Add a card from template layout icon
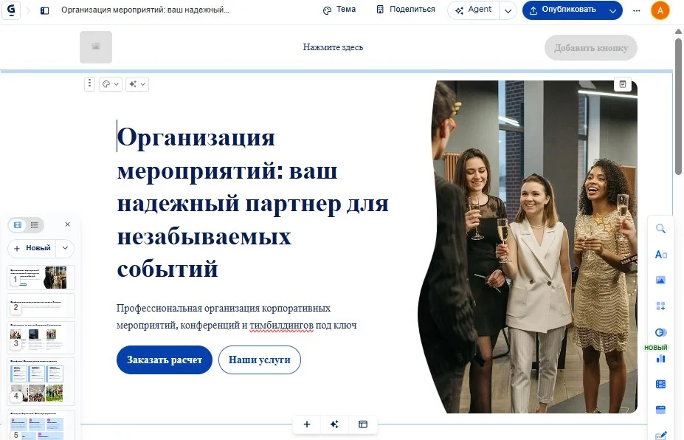The height and width of the screenshot is (440, 684). pyautogui.click(x=362, y=424)
